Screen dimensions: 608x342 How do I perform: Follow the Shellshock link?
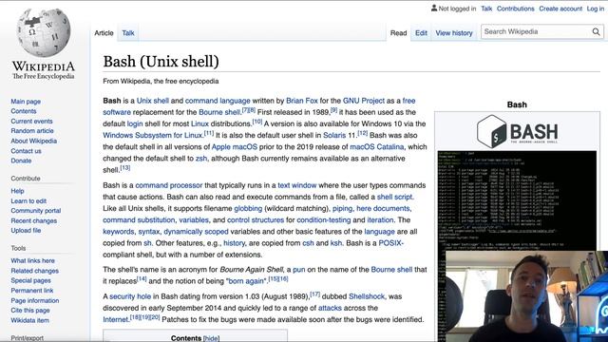click(367, 296)
